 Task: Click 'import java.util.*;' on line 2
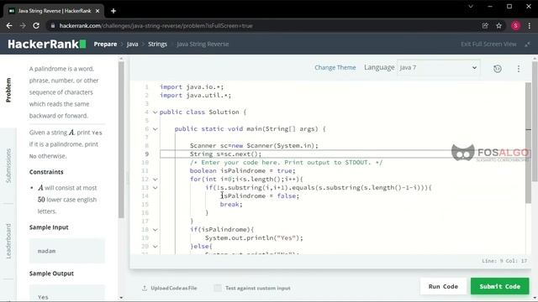pyautogui.click(x=195, y=96)
